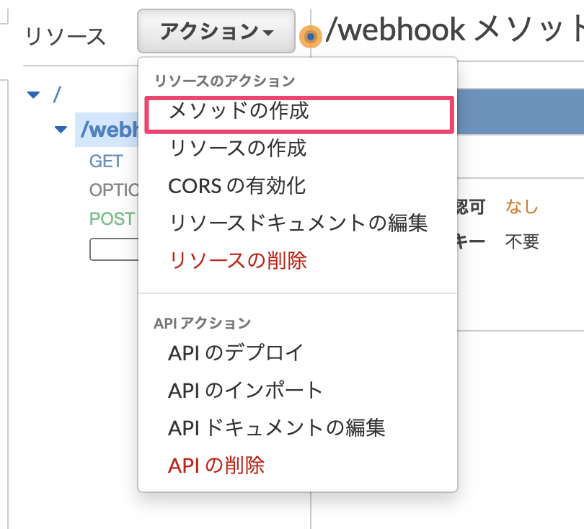Choose API のデプロイ
The height and width of the screenshot is (529, 584).
pos(235,352)
